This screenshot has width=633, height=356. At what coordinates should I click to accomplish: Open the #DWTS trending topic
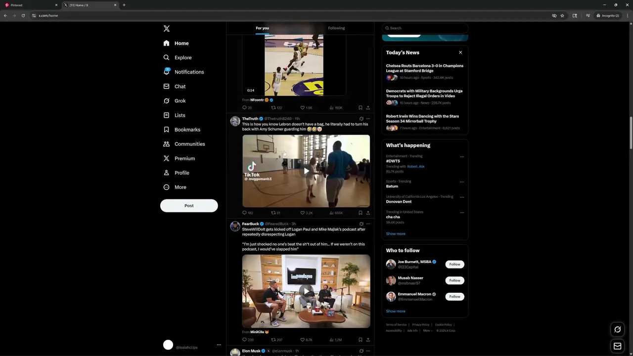click(393, 161)
